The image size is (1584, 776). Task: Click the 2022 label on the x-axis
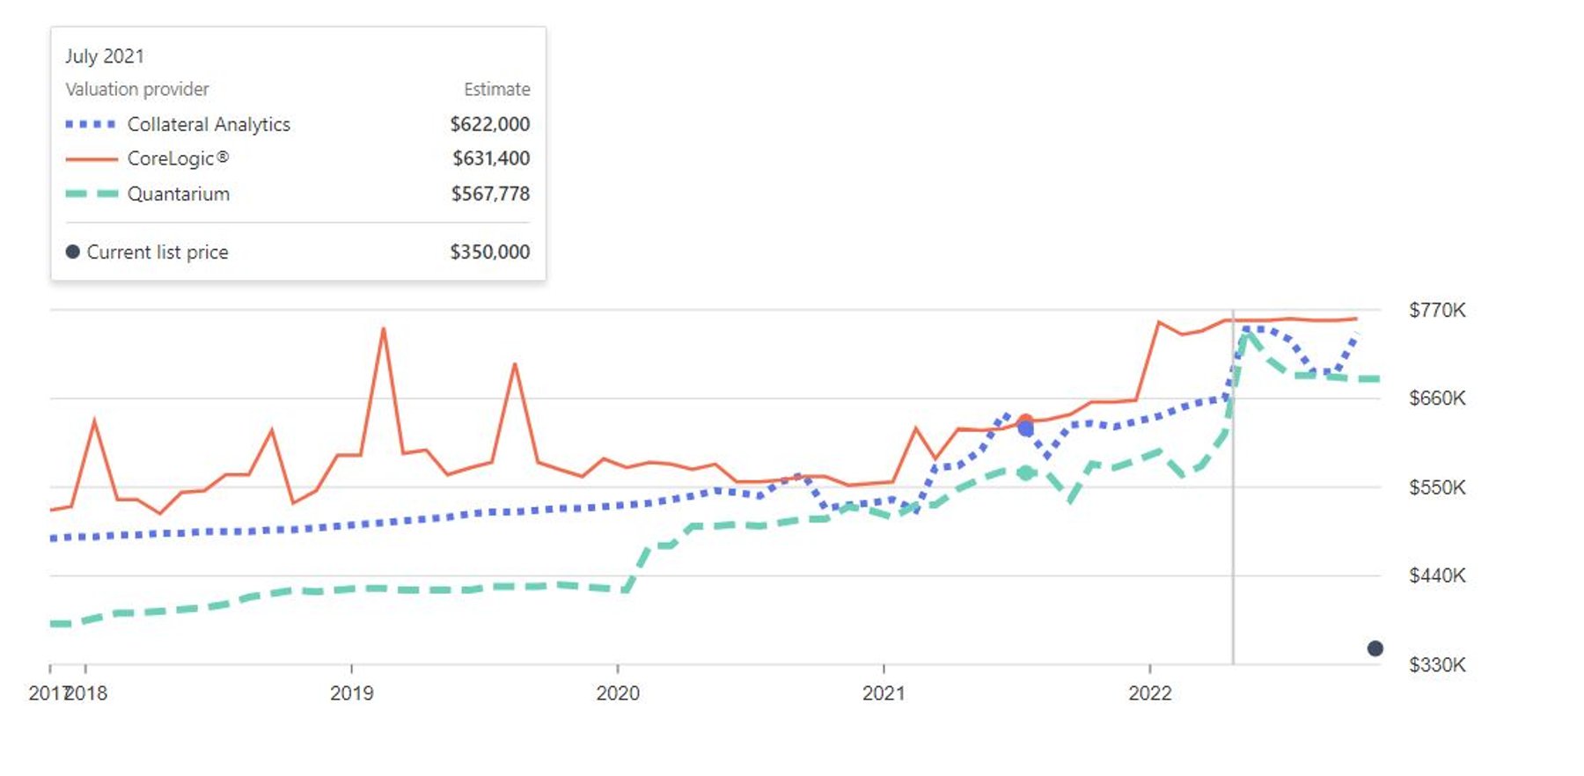pos(1149,693)
